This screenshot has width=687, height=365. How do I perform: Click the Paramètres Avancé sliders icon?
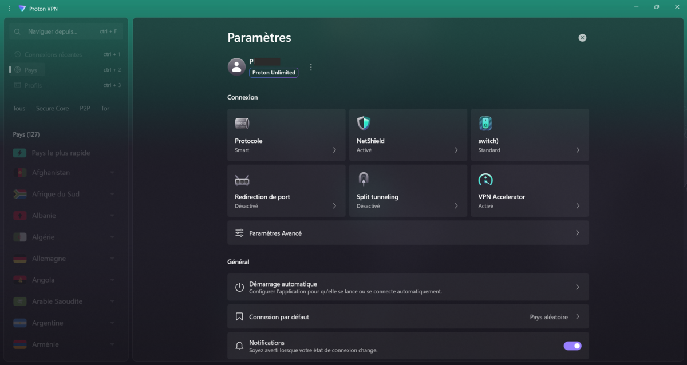pyautogui.click(x=240, y=232)
